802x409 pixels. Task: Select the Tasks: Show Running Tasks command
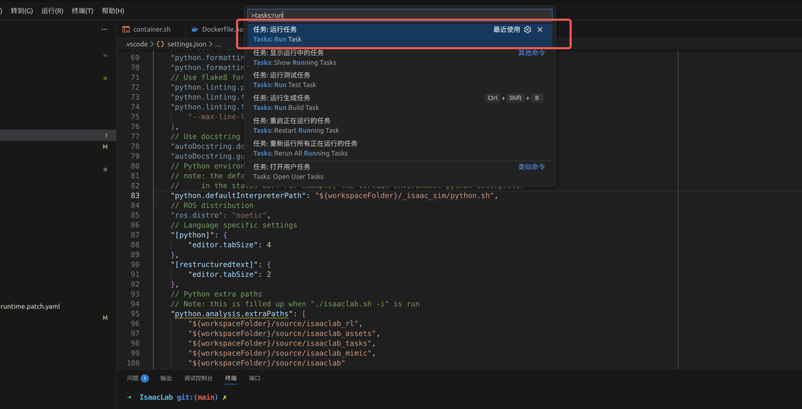(x=400, y=58)
